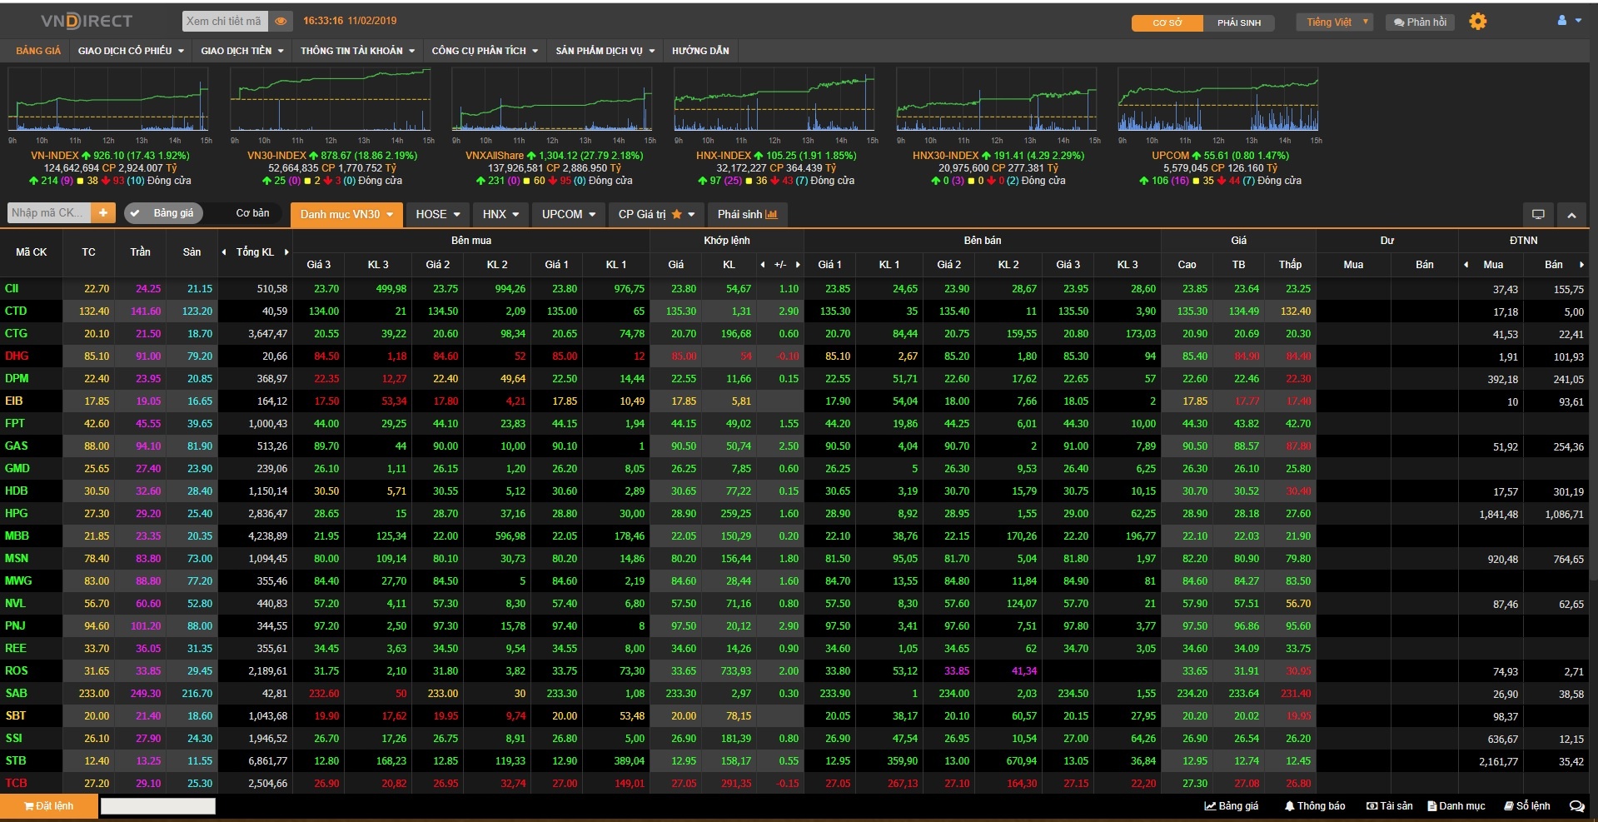Toggle the Bảng giá view switch

pyautogui.click(x=164, y=213)
